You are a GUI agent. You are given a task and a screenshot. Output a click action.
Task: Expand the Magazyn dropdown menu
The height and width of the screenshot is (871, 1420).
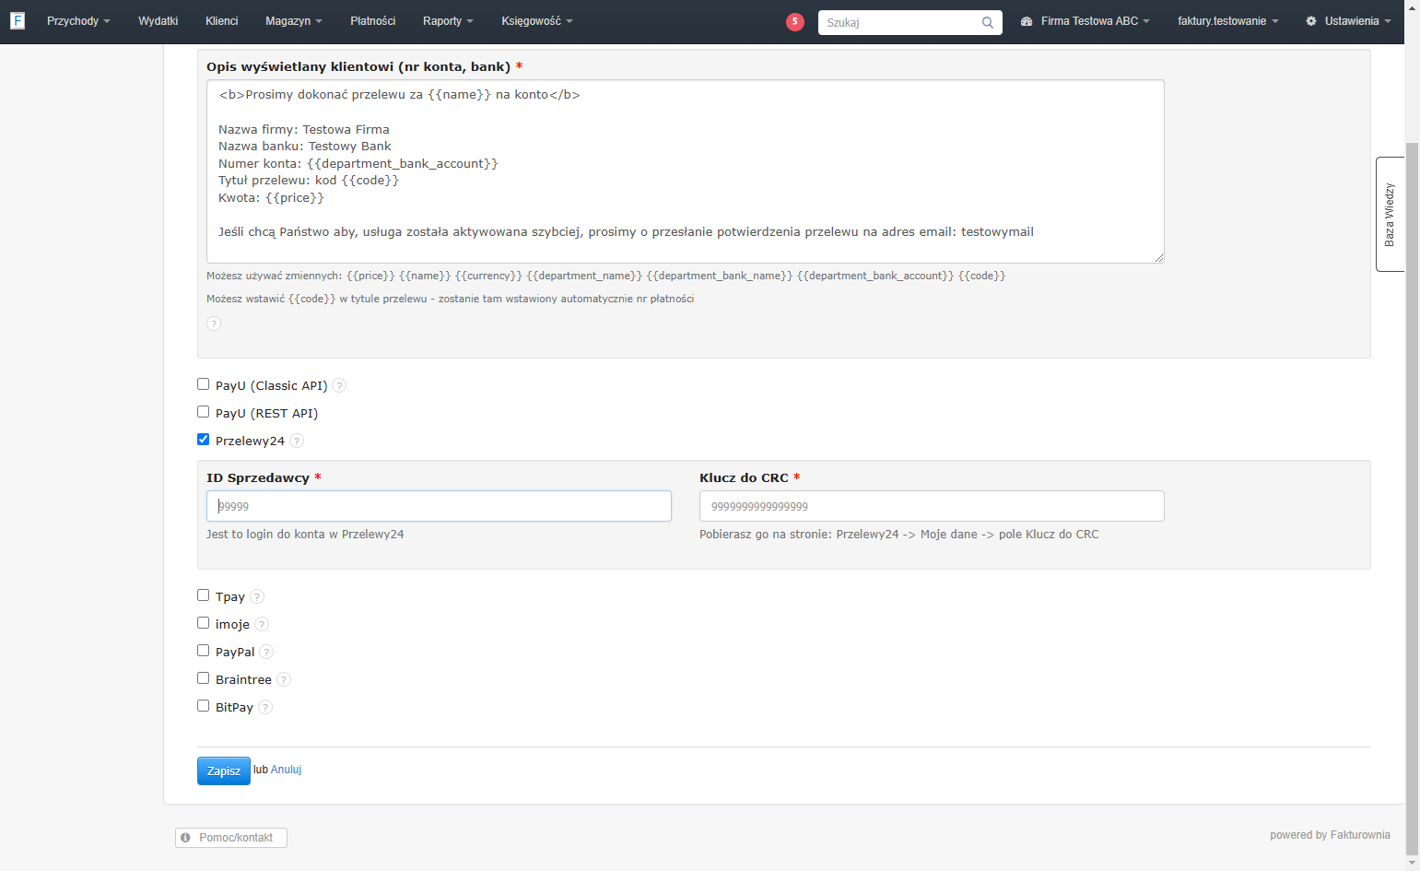294,21
